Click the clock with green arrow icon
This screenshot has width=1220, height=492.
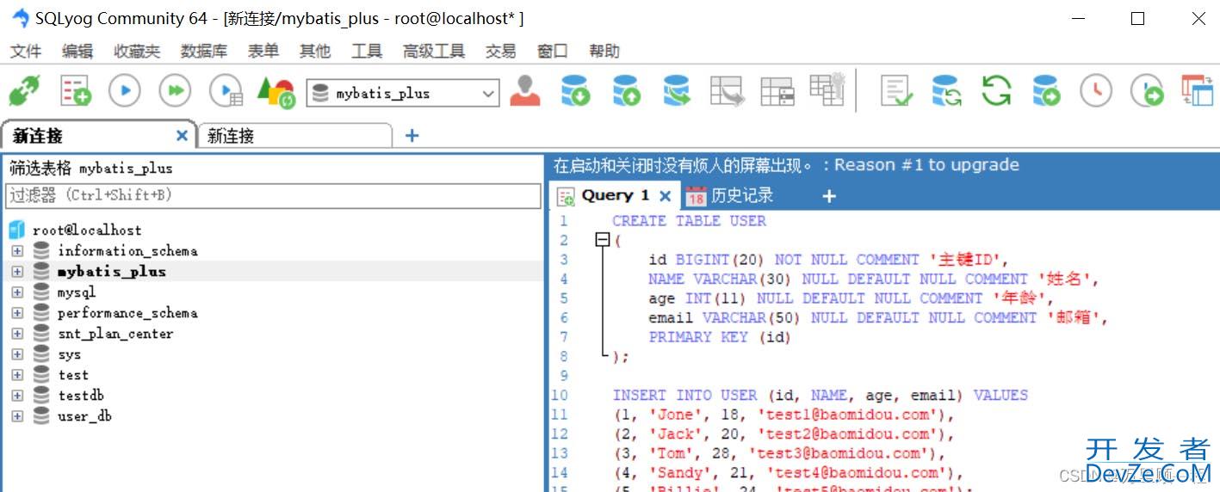[x=1147, y=90]
